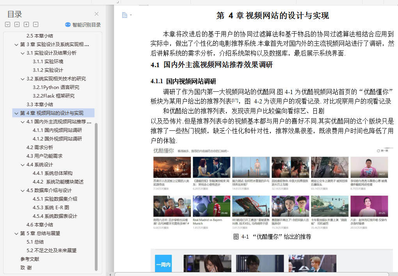Viewport: 398px width, 276px height.
Task: Click the 4.1.1 国内视频网站调研 document heading
Action: pyautogui.click(x=183, y=82)
